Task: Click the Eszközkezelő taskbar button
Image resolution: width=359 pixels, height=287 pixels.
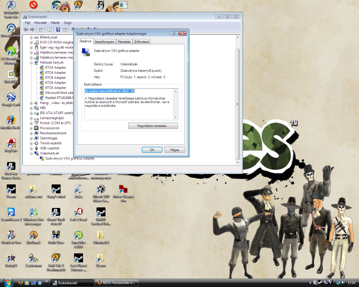Action: click(x=72, y=283)
